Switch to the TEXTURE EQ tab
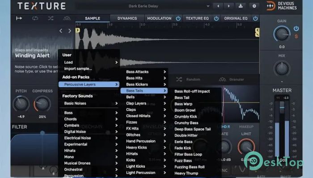Image resolution: width=313 pixels, height=178 pixels. [197, 18]
